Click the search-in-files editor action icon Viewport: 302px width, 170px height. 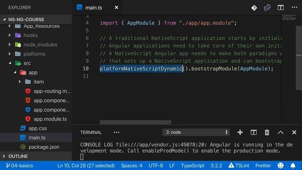(x=267, y=8)
